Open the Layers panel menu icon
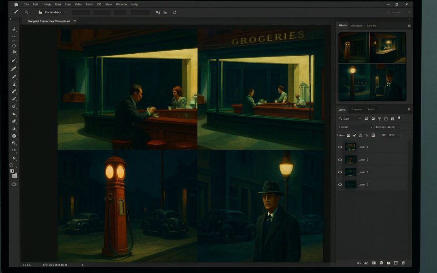This screenshot has height=273, width=437. click(x=409, y=110)
